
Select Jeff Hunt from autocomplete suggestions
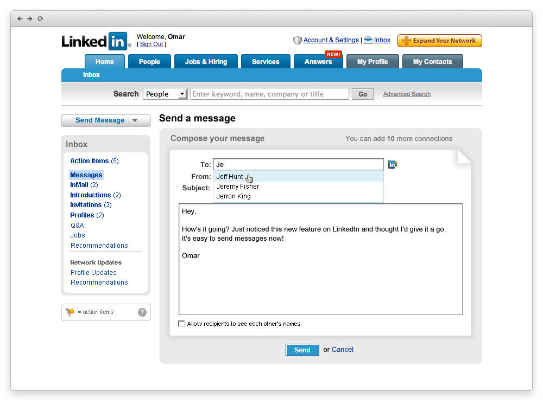click(x=298, y=176)
